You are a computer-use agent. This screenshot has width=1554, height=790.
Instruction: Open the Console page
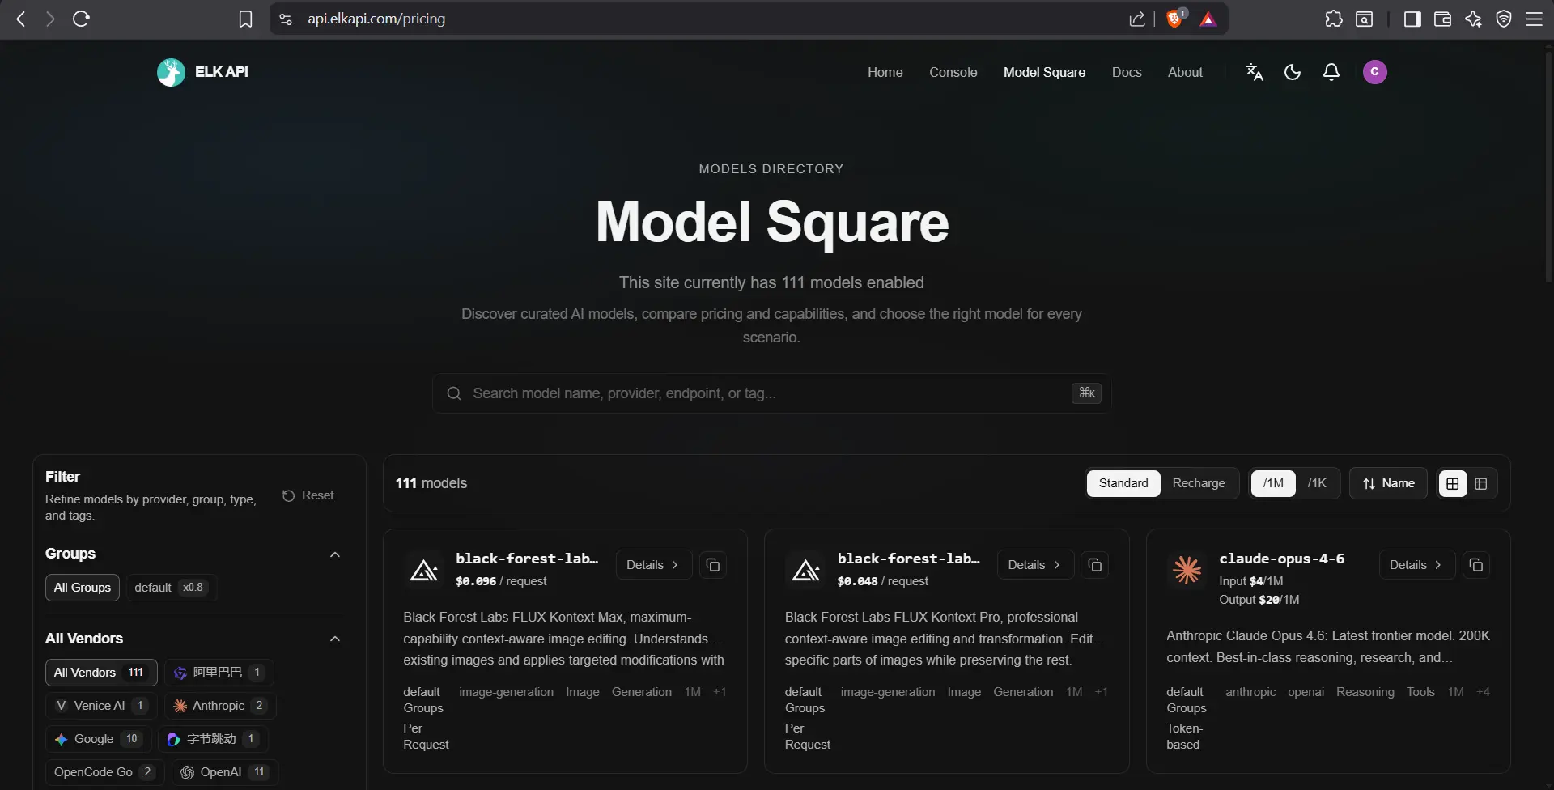point(953,72)
